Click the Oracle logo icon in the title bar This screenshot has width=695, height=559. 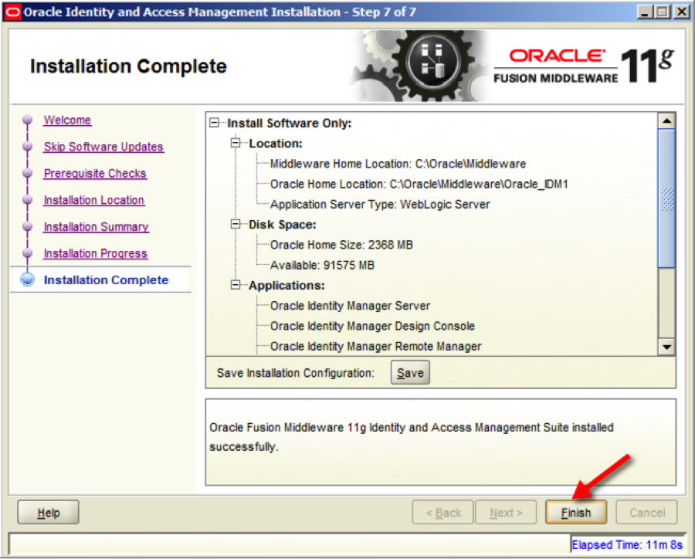(12, 12)
